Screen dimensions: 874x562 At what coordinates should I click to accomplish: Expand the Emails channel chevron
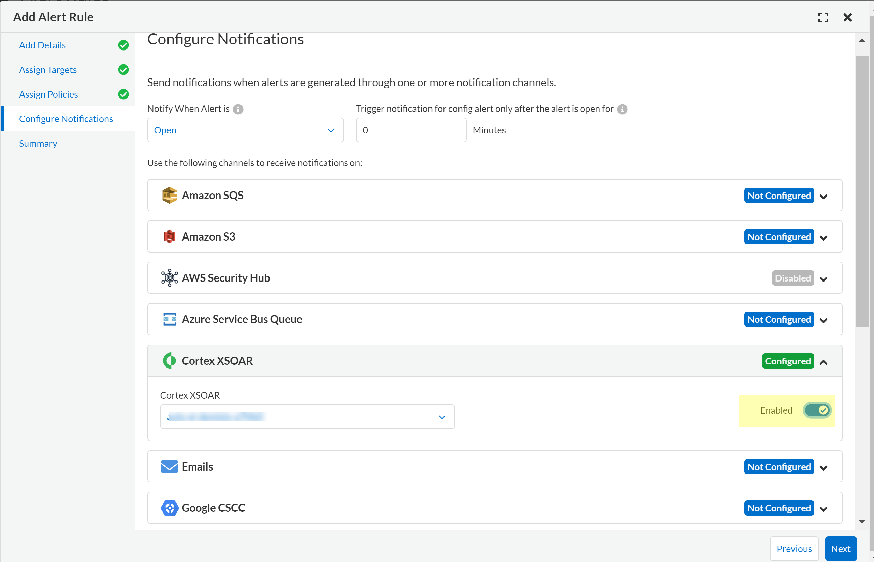coord(823,468)
